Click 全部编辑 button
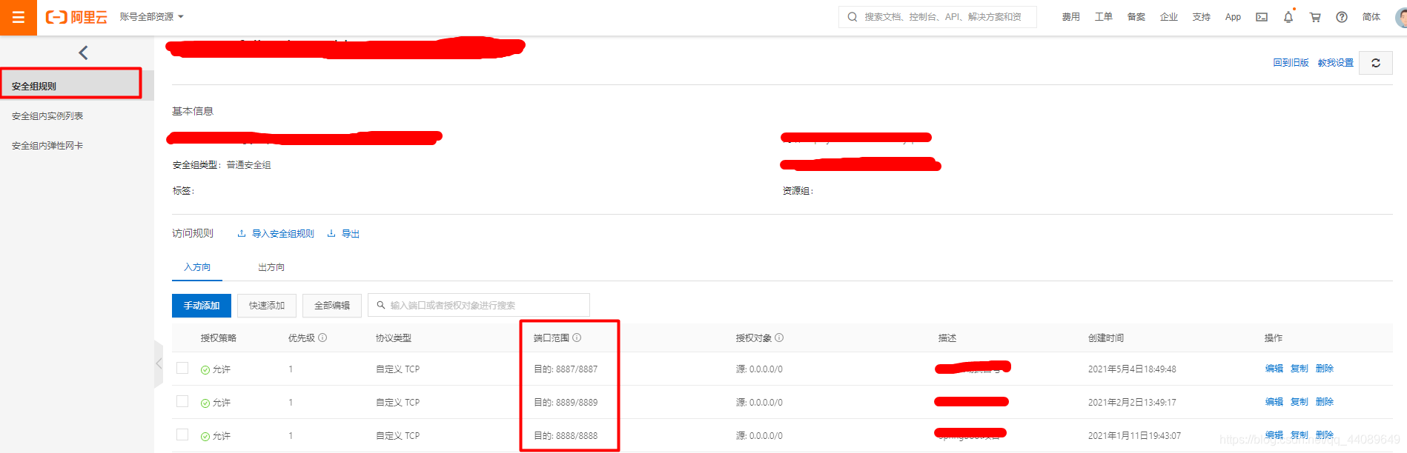The image size is (1407, 453). (x=332, y=306)
